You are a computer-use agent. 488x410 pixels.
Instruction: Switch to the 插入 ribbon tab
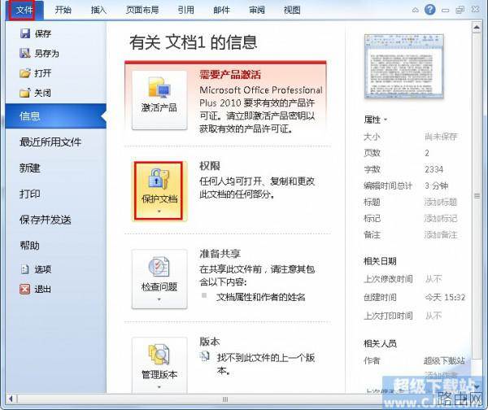click(98, 10)
